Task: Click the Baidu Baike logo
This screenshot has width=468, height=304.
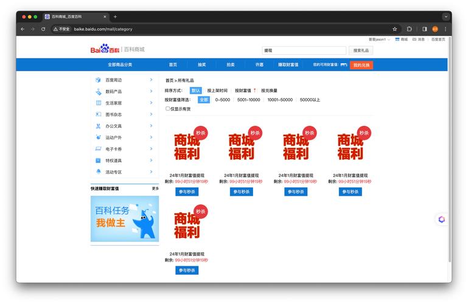Action: tap(106, 49)
